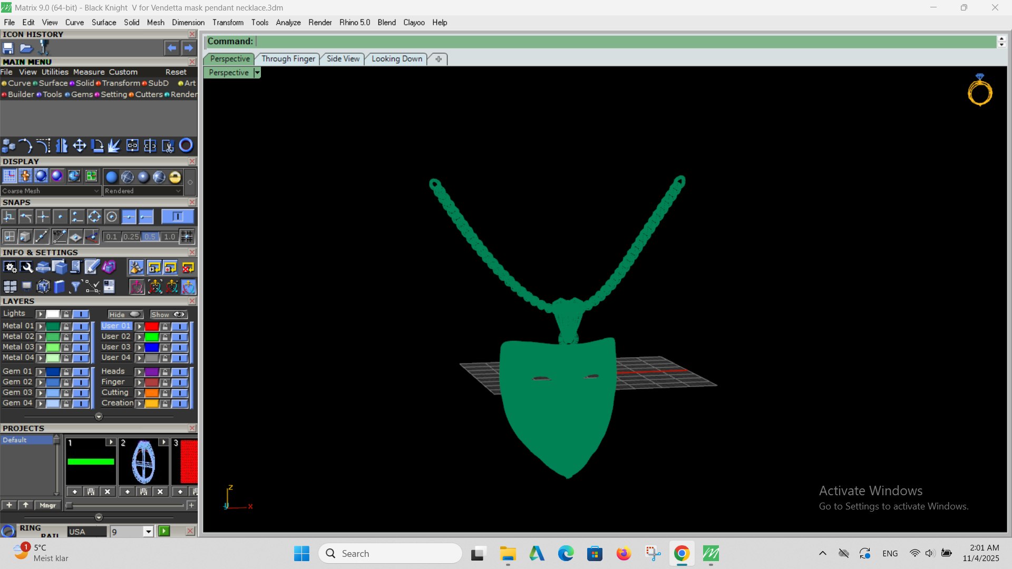Screen dimensions: 1012x569
Task: Open the ring size 9 dropdown
Action: pos(148,532)
